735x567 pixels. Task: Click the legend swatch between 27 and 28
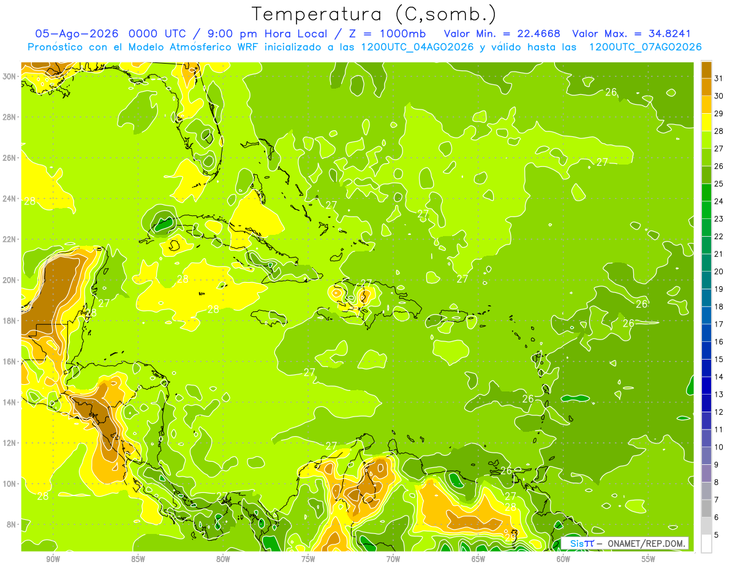tap(706, 139)
